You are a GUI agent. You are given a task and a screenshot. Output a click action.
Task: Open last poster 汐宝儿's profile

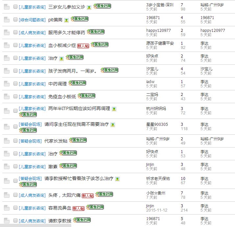point(206,69)
